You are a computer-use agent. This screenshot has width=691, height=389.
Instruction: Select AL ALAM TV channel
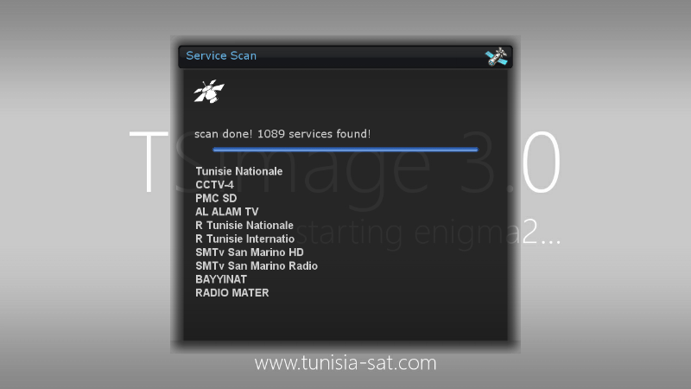coord(226,212)
